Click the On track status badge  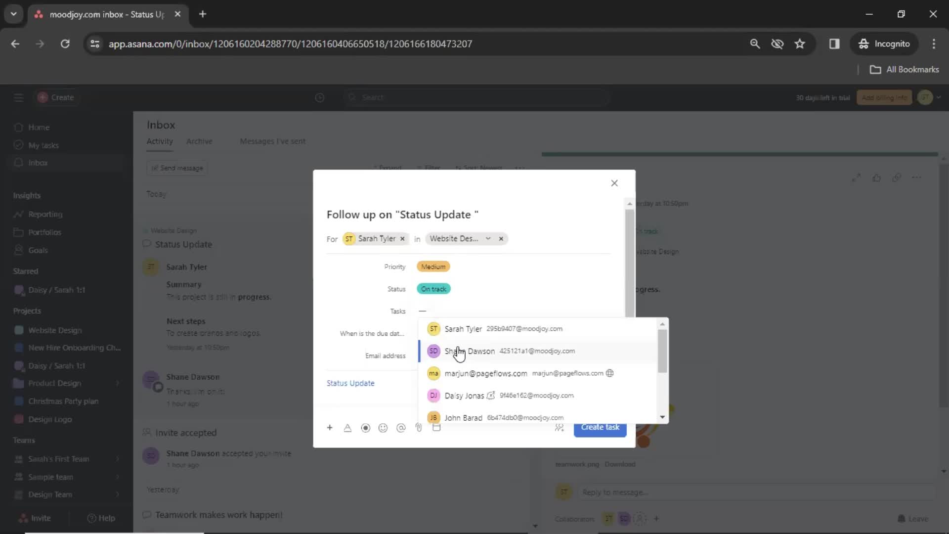pos(433,288)
